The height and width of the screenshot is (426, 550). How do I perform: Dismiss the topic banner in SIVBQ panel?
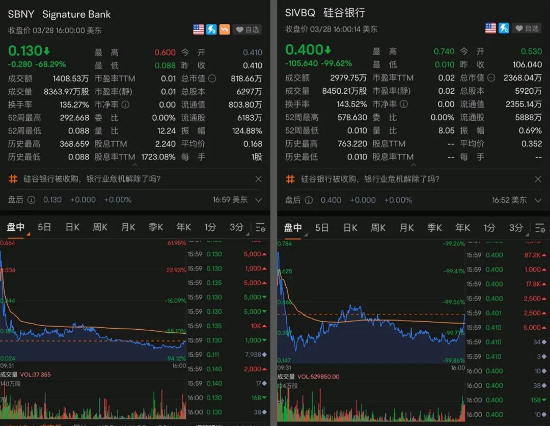point(538,179)
